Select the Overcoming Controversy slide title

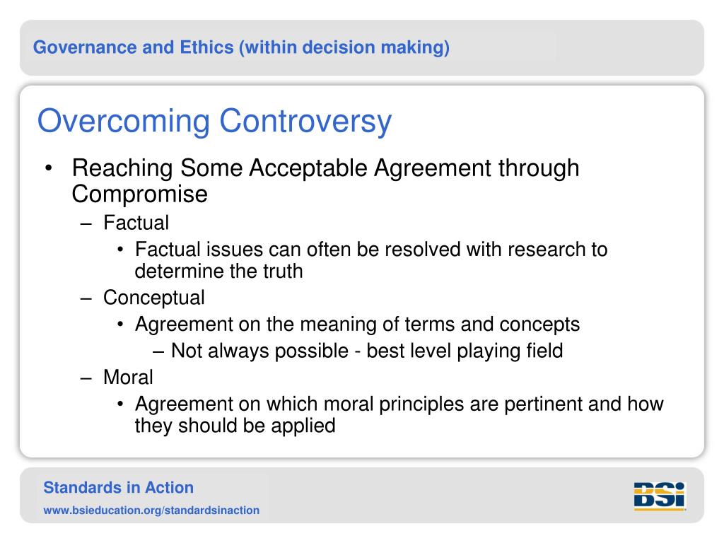pyautogui.click(x=214, y=121)
